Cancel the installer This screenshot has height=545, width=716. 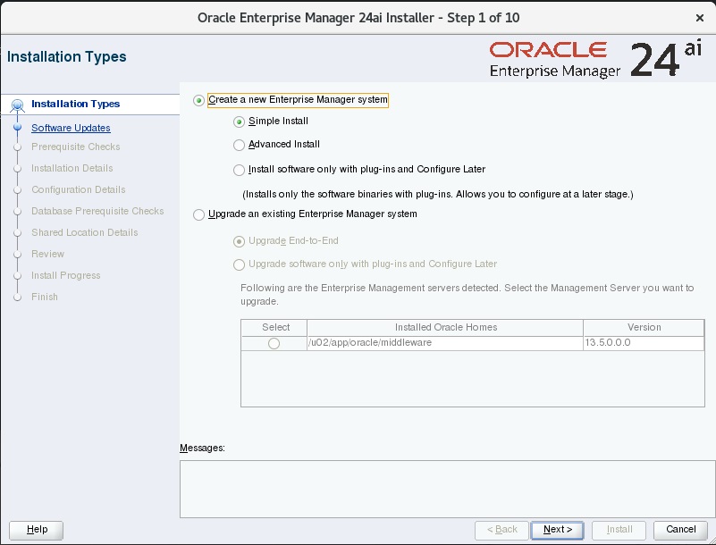pos(680,530)
